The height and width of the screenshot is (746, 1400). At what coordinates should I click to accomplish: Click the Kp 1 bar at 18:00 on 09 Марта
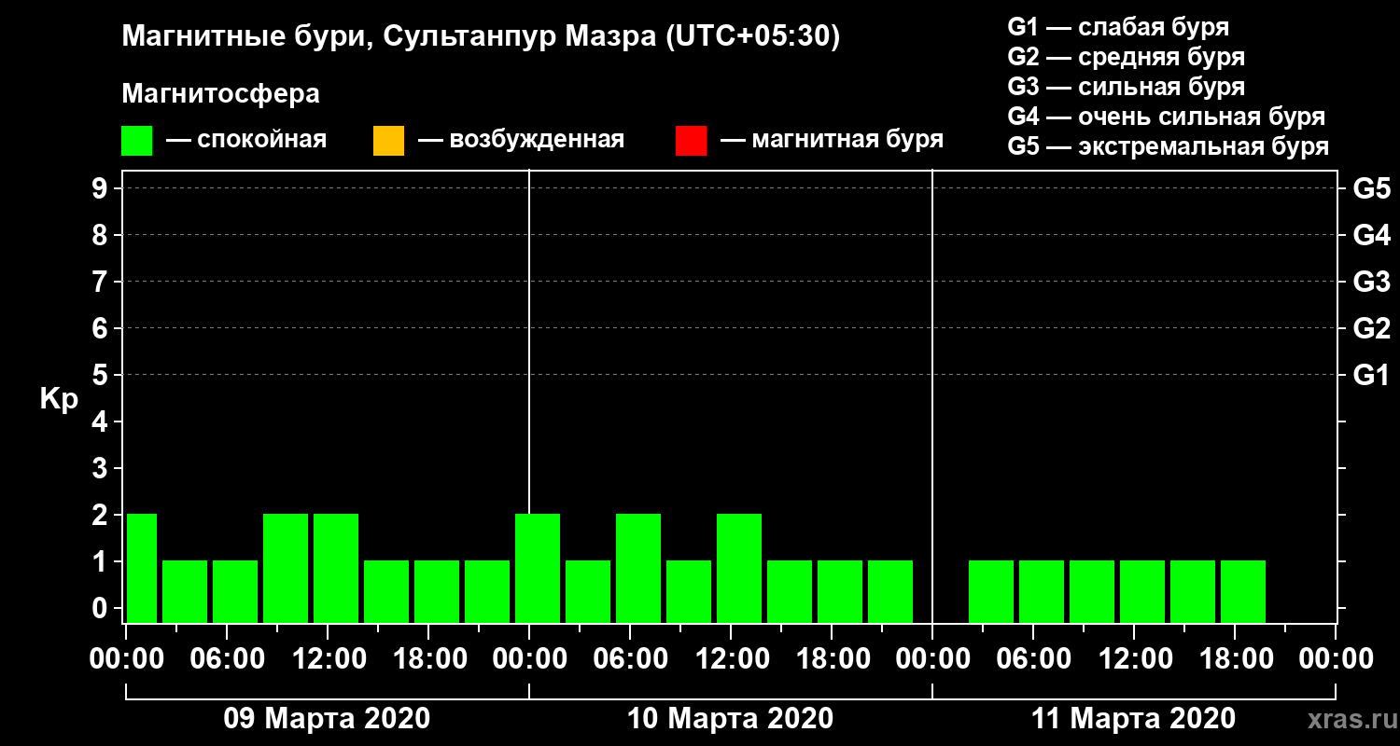(x=437, y=591)
